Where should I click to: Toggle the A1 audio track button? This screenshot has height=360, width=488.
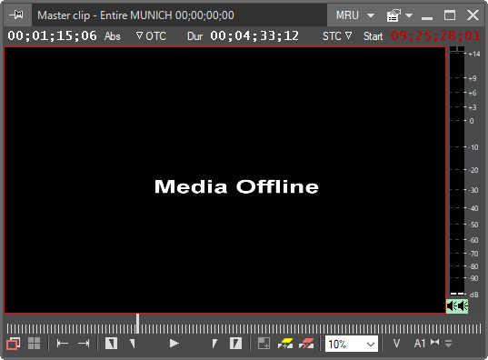click(420, 344)
